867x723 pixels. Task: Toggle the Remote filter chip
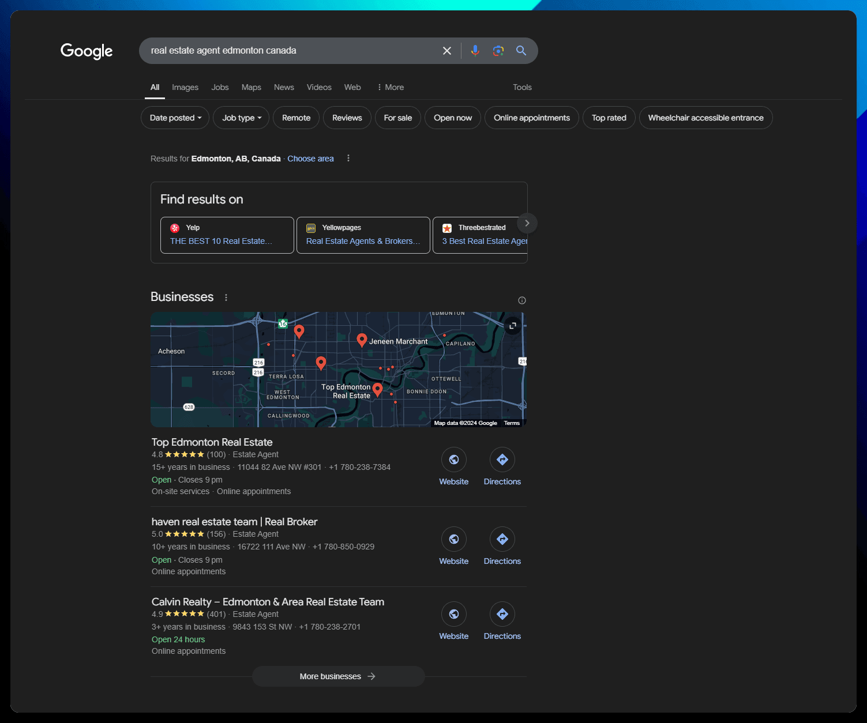click(296, 118)
